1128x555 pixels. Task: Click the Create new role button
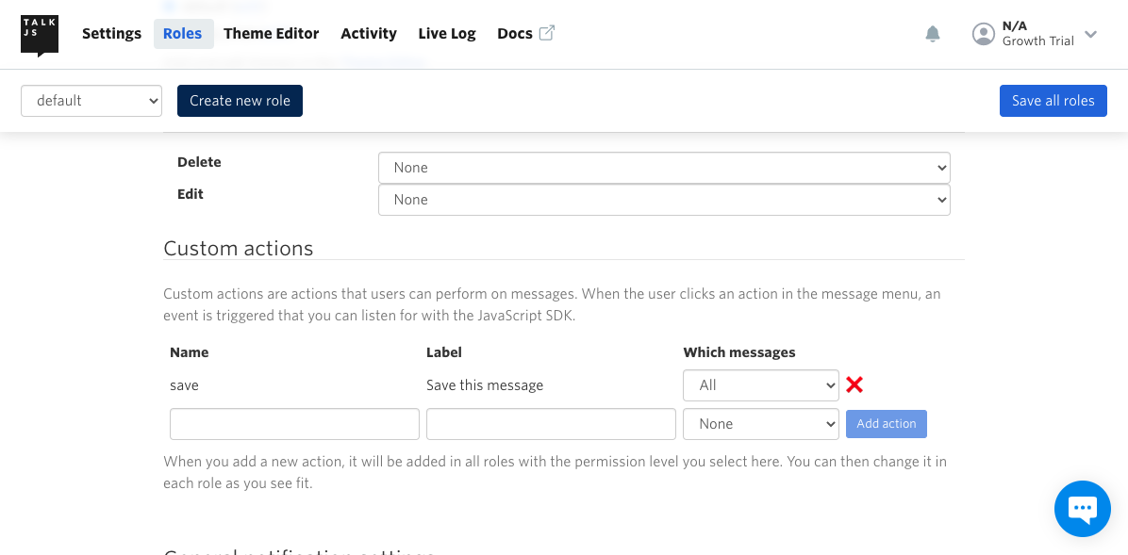coord(240,100)
